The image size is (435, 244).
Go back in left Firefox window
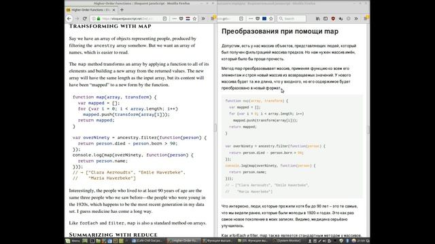point(69,18)
